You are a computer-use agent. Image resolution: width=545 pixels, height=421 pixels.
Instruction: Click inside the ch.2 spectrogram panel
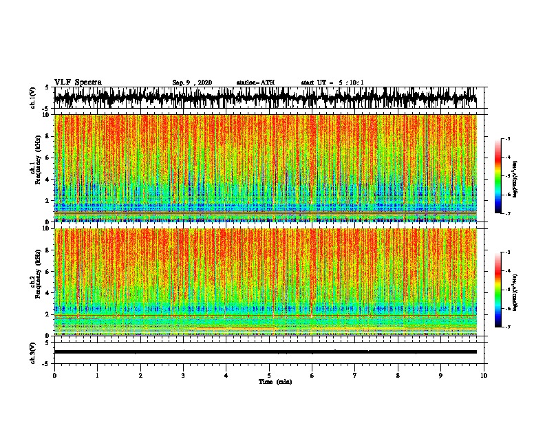click(x=266, y=282)
